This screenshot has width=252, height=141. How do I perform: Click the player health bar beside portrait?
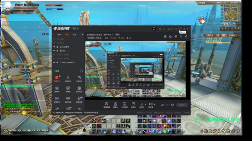[x=26, y=8]
